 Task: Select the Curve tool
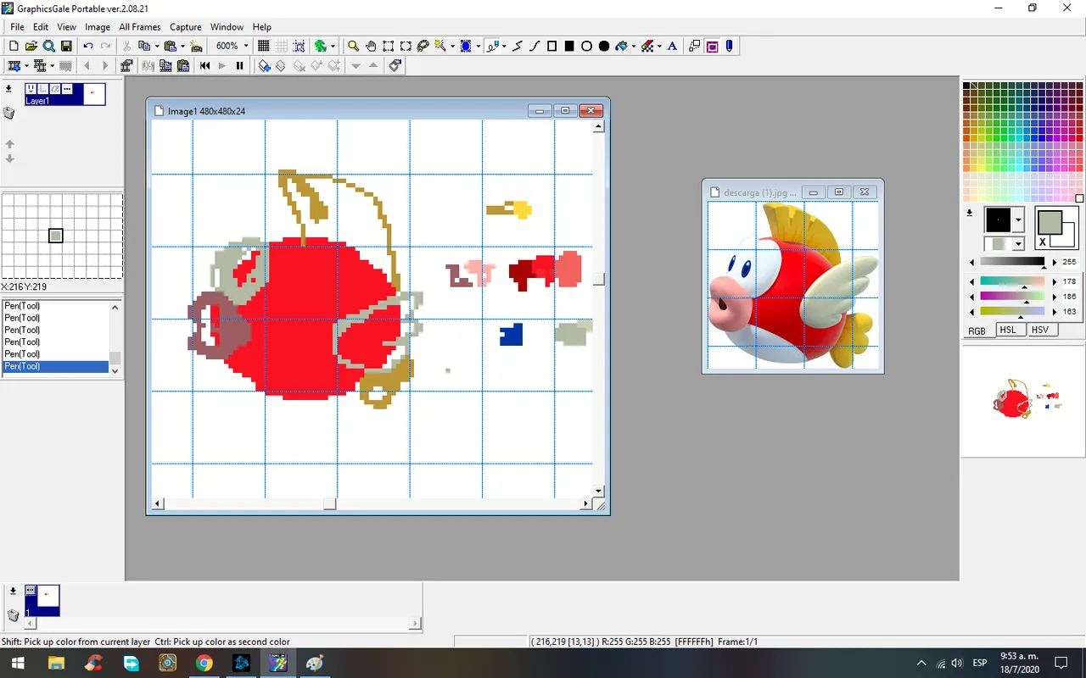click(535, 46)
